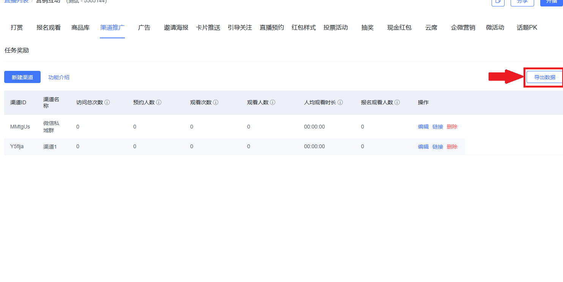This screenshot has width=563, height=282.
Task: Click the 新建渠道 button
Action: click(x=22, y=77)
